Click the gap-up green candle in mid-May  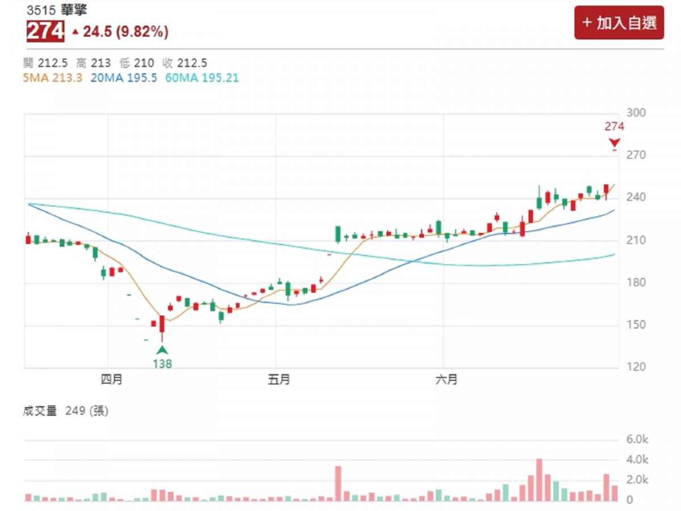(x=338, y=234)
